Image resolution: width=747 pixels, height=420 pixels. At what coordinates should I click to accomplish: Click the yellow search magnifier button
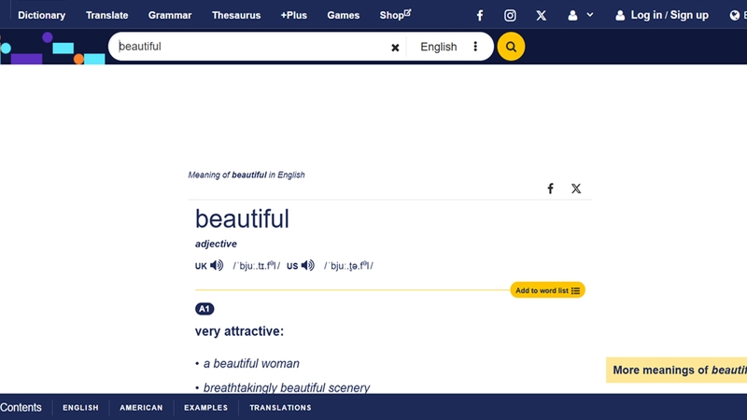pos(511,47)
